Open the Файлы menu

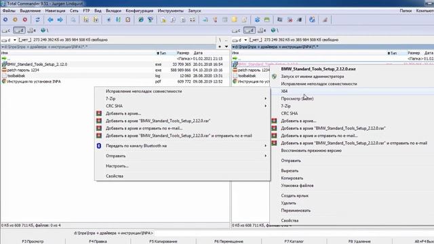(x=9, y=11)
